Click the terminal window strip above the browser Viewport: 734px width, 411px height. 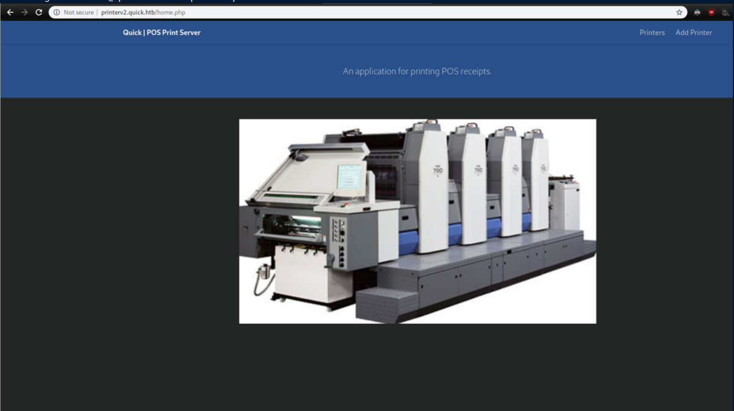367,2
